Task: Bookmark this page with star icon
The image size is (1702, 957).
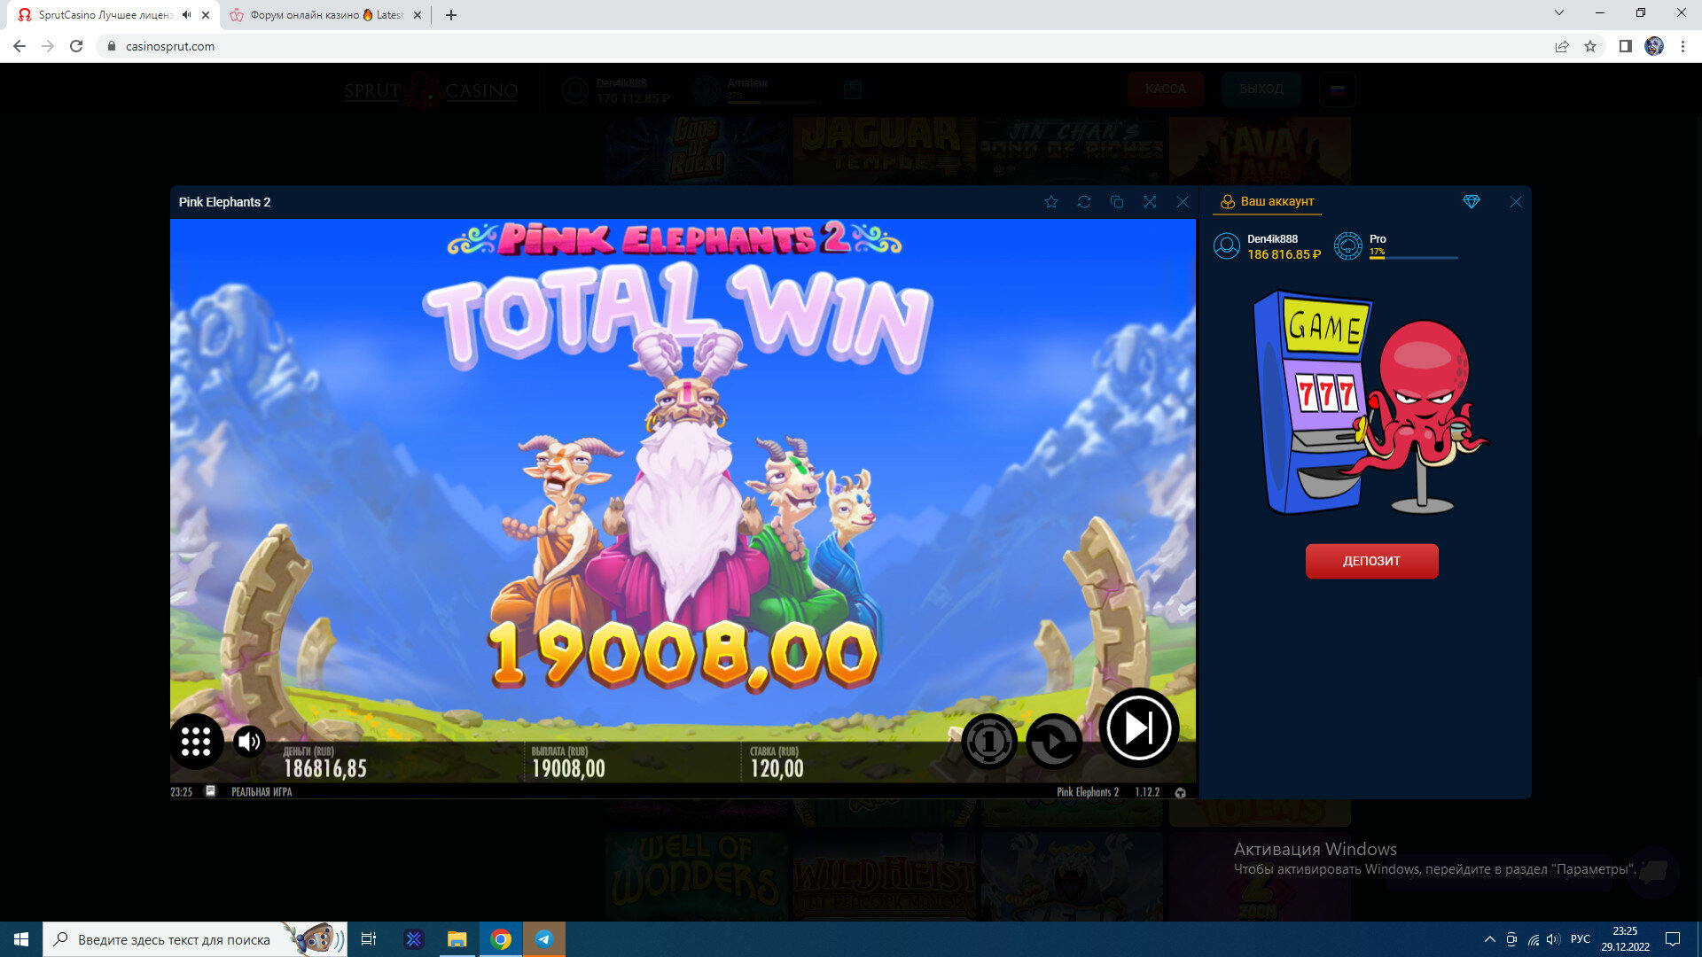Action: point(1590,46)
